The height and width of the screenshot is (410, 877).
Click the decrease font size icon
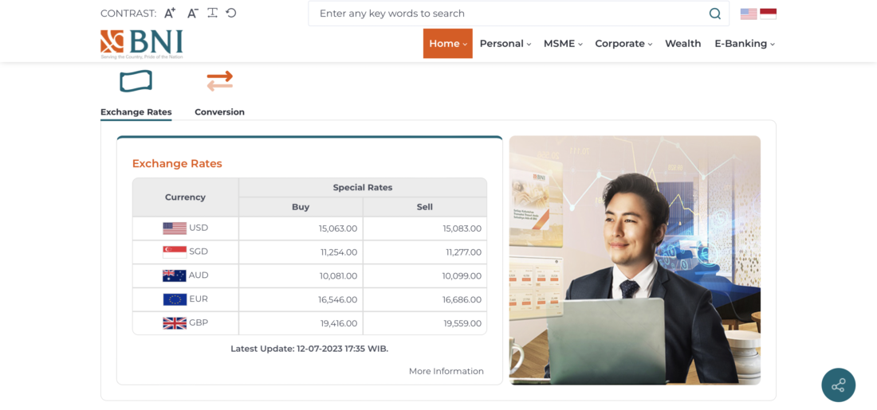click(x=192, y=13)
